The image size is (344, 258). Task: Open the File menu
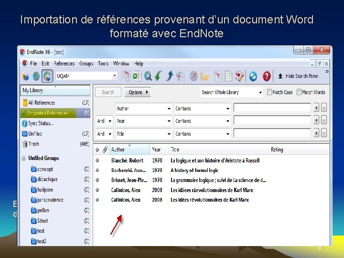point(33,64)
